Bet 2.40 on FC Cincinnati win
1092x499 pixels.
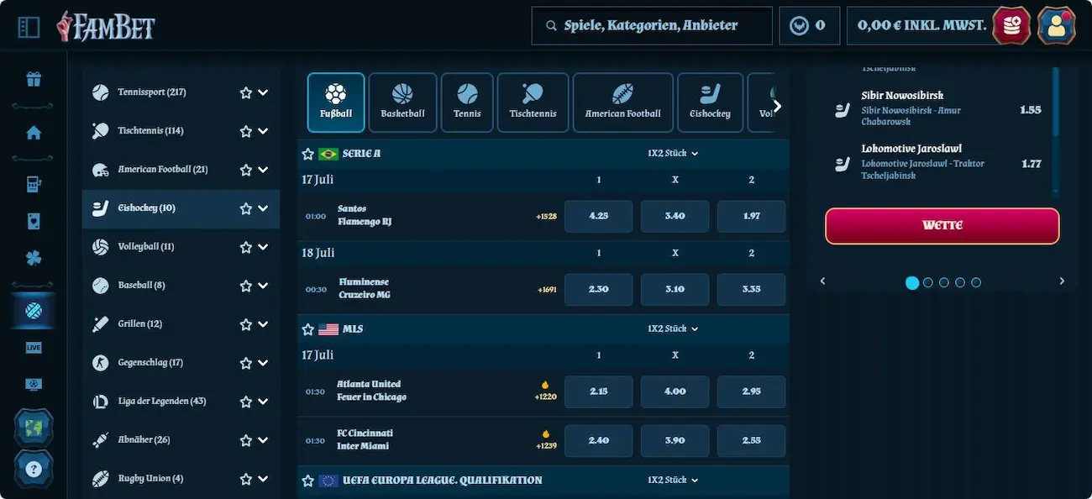[x=599, y=440]
